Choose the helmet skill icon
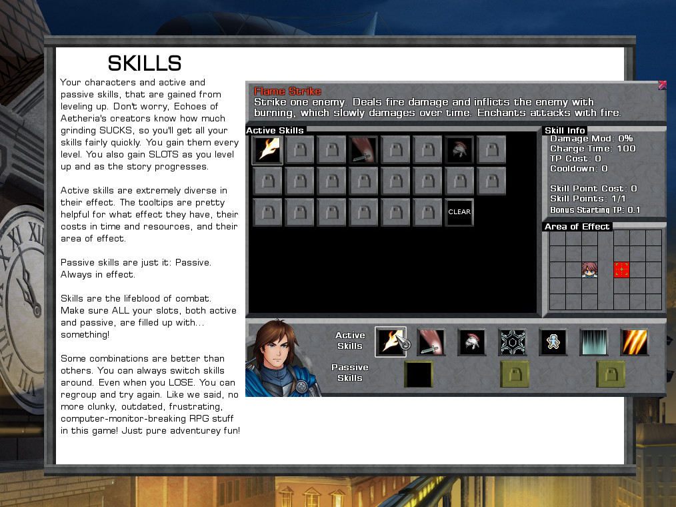676x507 pixels. click(x=471, y=342)
